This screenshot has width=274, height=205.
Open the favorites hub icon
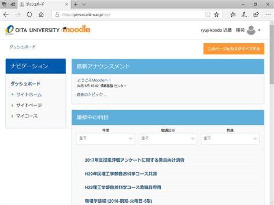pos(233,14)
